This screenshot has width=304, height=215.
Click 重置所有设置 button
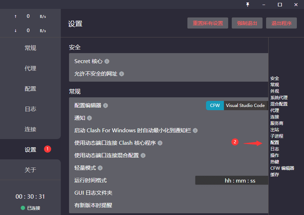(x=208, y=23)
